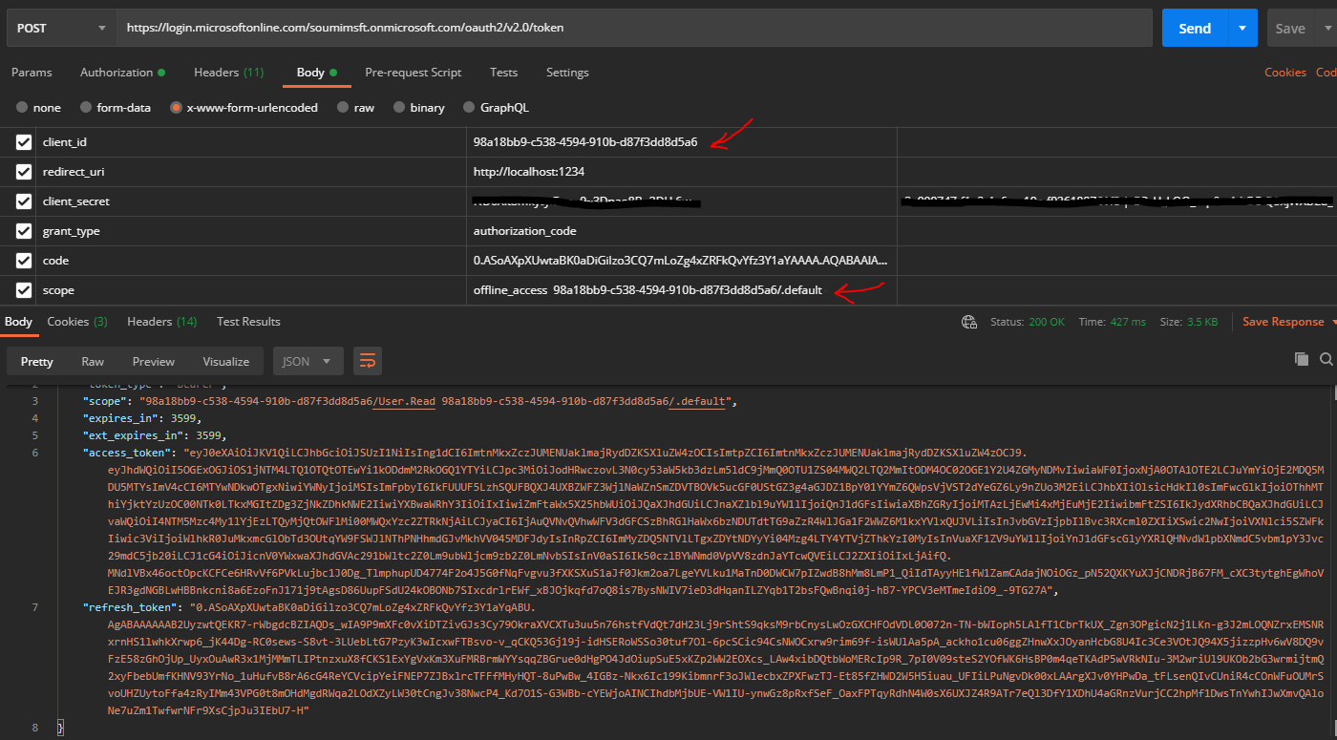Switch to Raw response view
1337x740 pixels.
coord(93,362)
